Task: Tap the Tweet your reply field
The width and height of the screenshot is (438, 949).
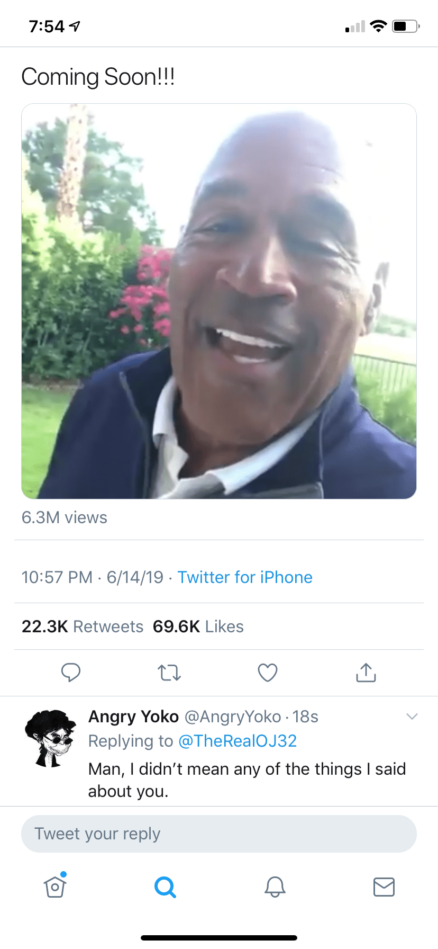Action: [219, 834]
